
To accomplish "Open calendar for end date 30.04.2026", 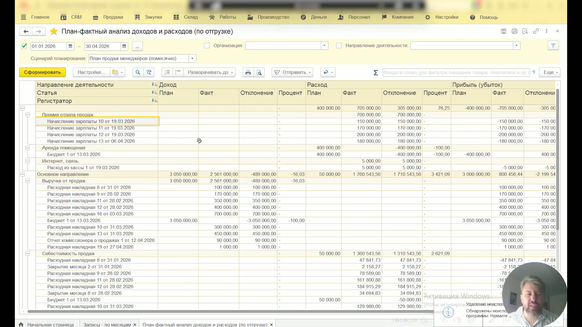I will coord(124,46).
